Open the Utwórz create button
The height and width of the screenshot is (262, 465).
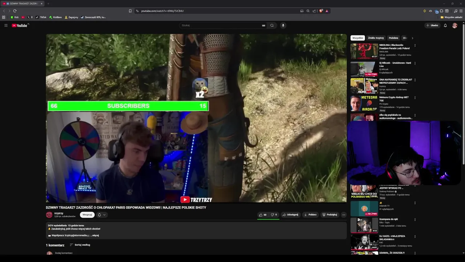pyautogui.click(x=432, y=25)
